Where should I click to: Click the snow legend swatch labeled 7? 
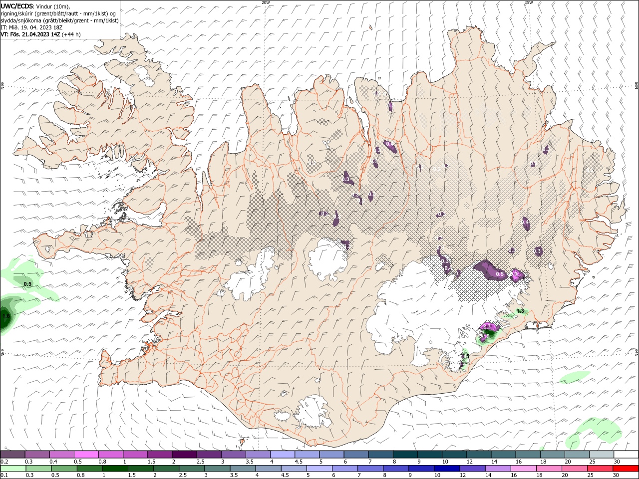pos(380,455)
